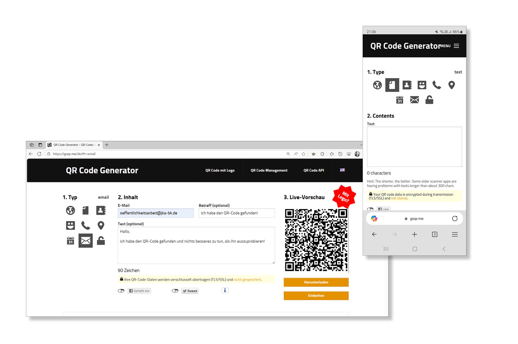Image resolution: width=518 pixels, height=344 pixels.
Task: Enable the Tweet button toggle
Action: (175, 291)
